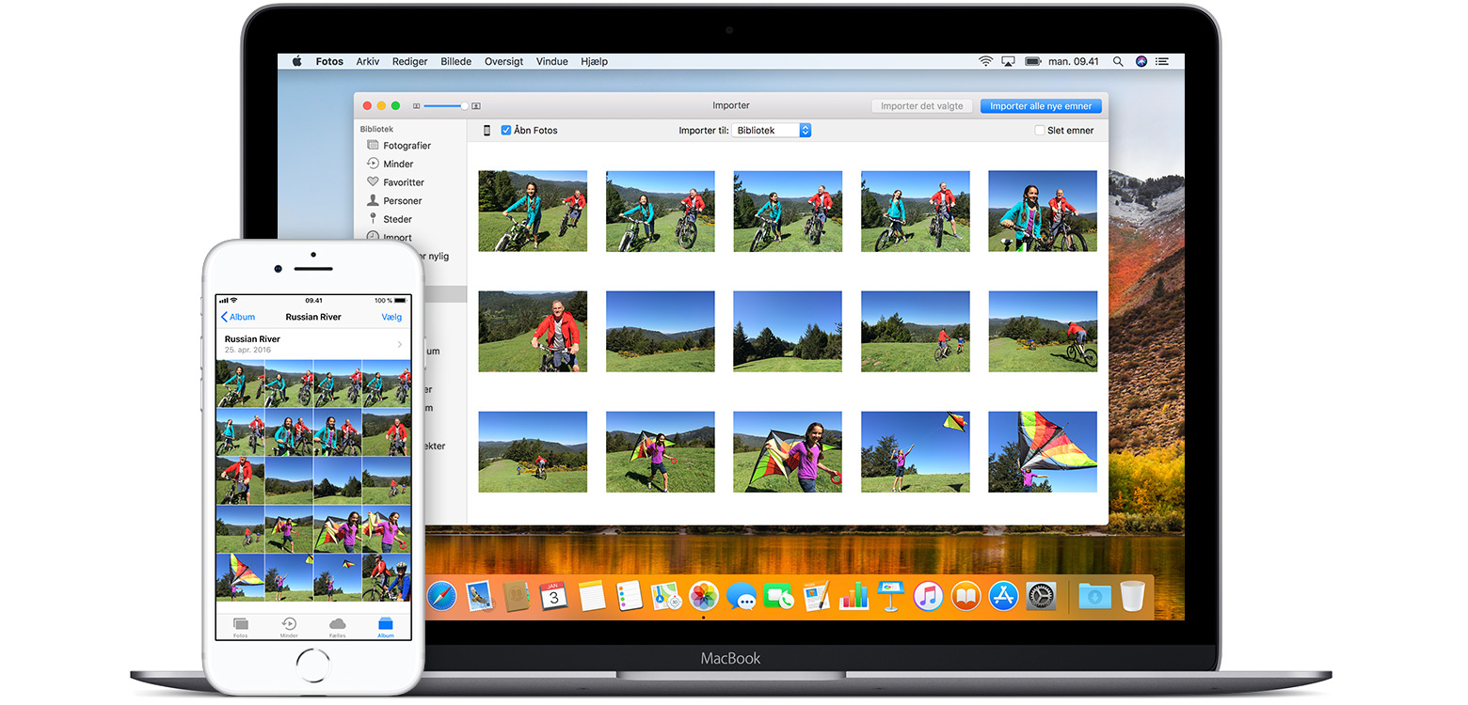Launch iTunes from the Dock
This screenshot has height=705, width=1468.
[928, 596]
